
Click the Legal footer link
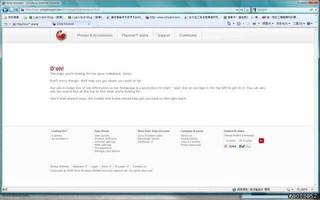pos(94,166)
